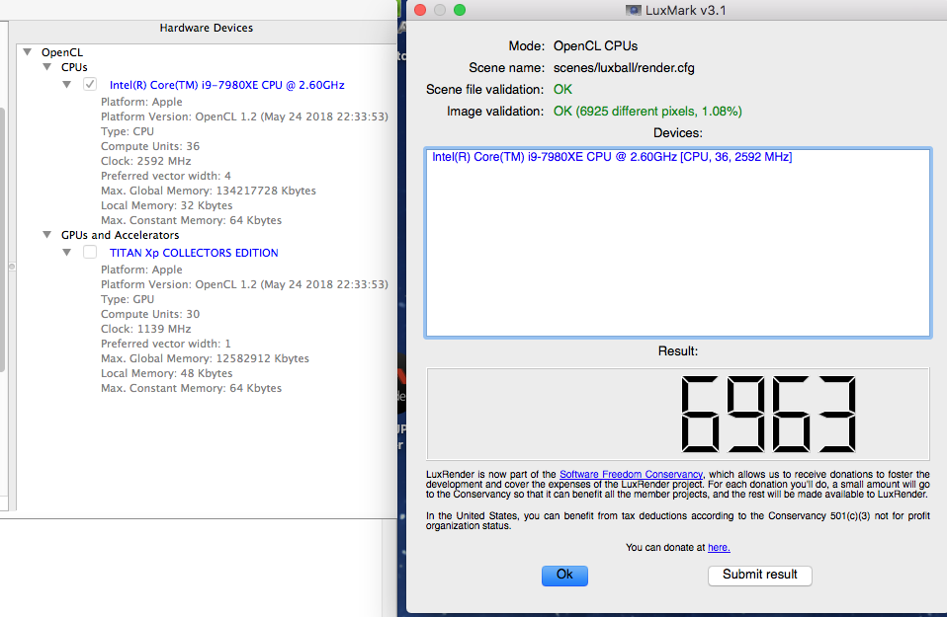This screenshot has height=617, width=947.
Task: Click 'Clock: 1139 MHz' row
Action: point(146,329)
